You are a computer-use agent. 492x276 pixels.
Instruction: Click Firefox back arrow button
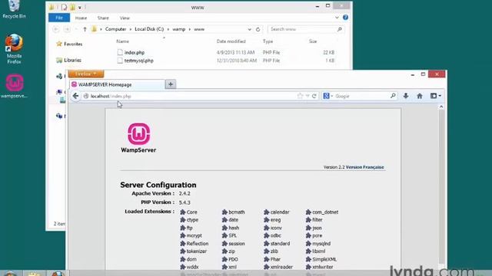click(75, 96)
